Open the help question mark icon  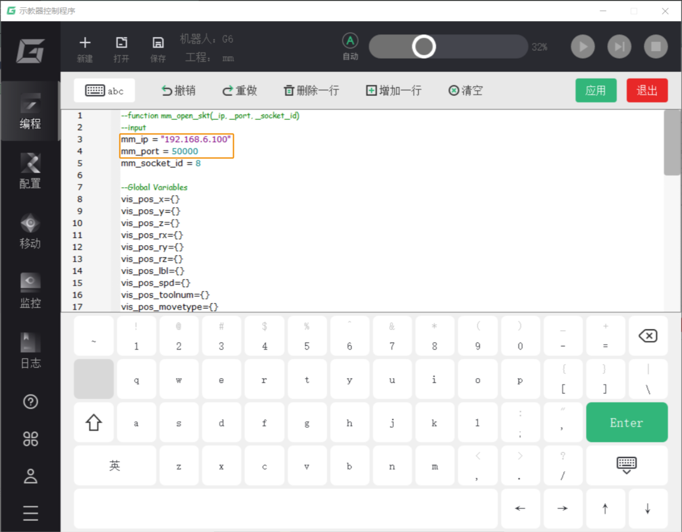(31, 402)
